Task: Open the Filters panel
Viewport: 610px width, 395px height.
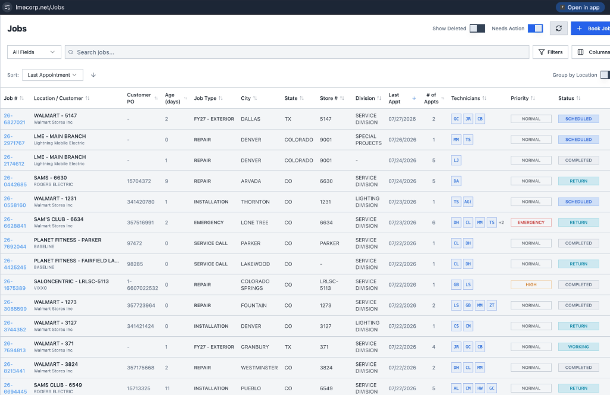Action: (x=550, y=52)
